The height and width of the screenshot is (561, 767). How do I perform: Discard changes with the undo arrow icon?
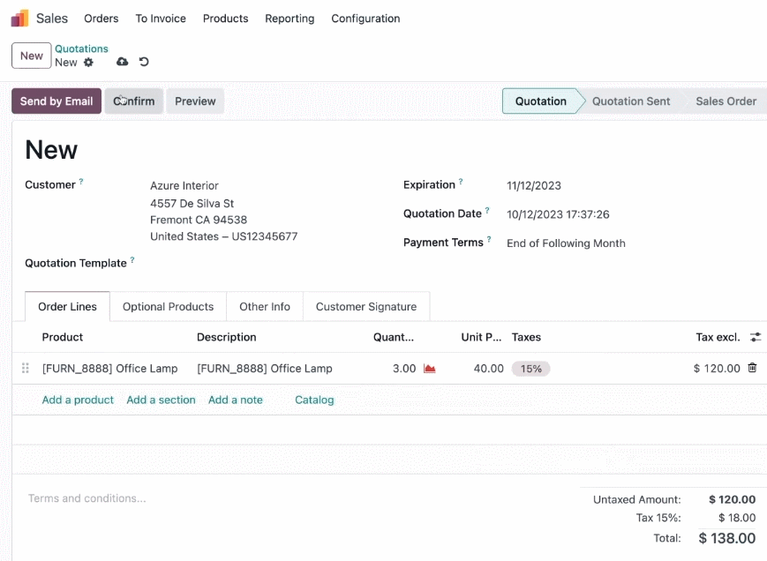click(144, 62)
